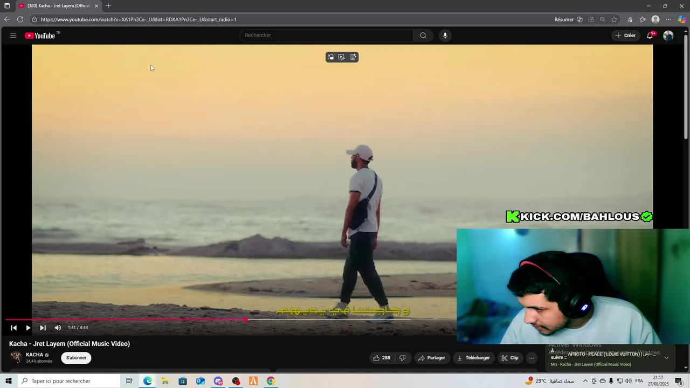The height and width of the screenshot is (388, 690).
Task: Start voice search with the microphone icon
Action: pyautogui.click(x=445, y=36)
